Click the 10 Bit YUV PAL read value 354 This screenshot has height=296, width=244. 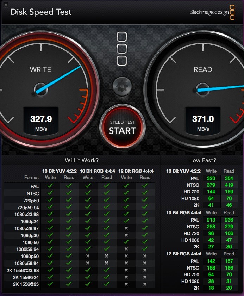(x=229, y=178)
